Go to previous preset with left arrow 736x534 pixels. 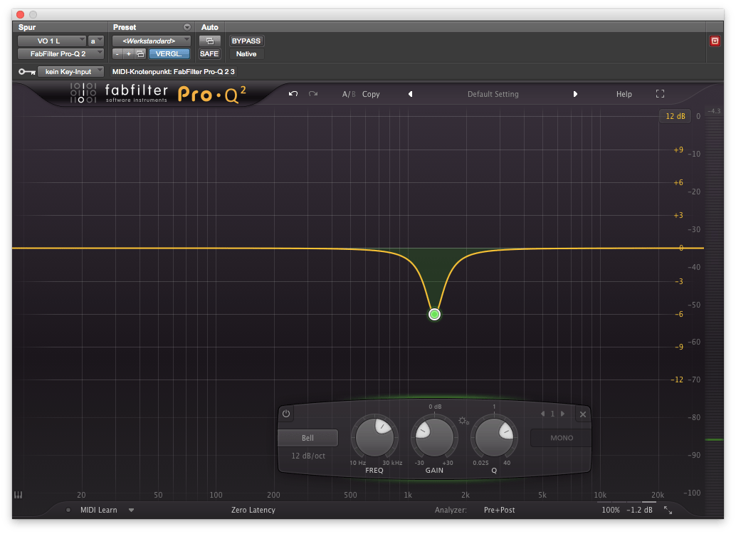pyautogui.click(x=410, y=94)
